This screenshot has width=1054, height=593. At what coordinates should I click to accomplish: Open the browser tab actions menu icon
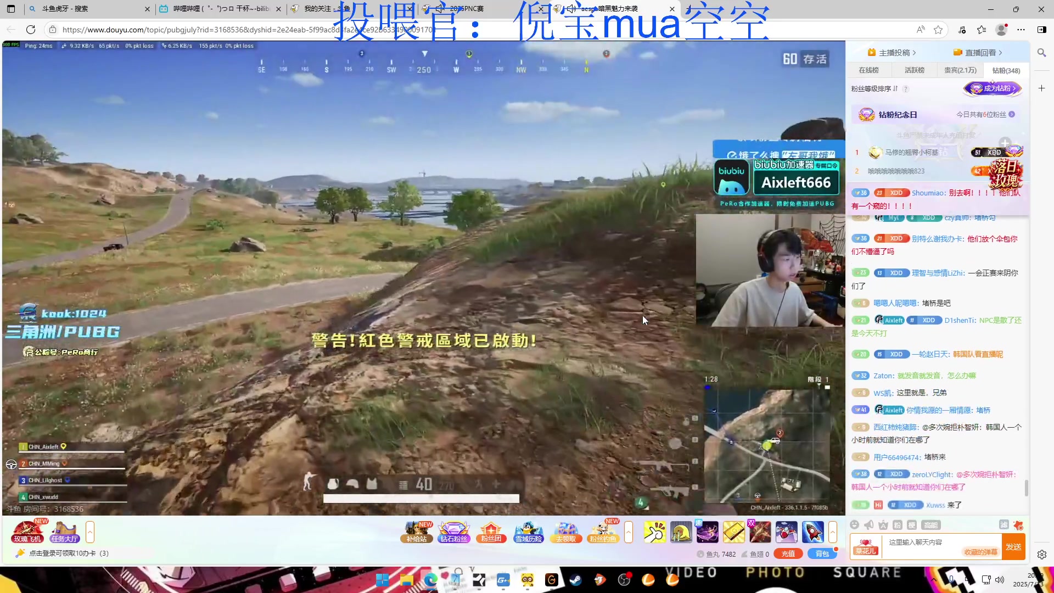coord(11,9)
